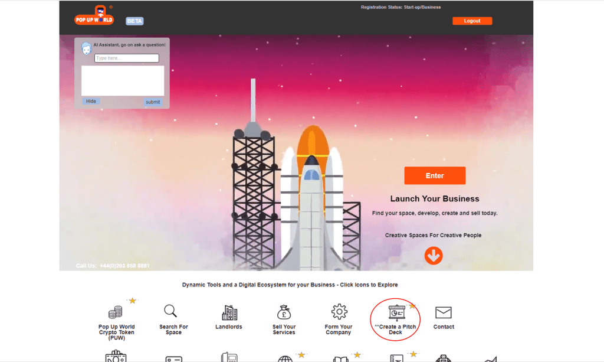Click the 'Call Us' phone number

113,266
